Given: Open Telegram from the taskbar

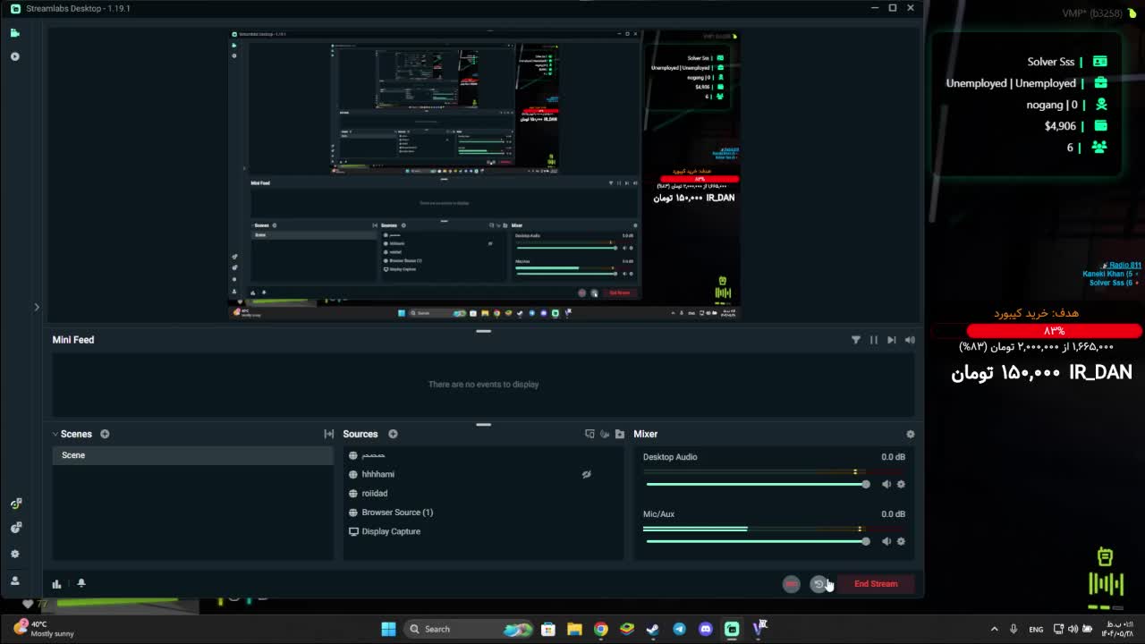Looking at the screenshot, I should point(679,629).
